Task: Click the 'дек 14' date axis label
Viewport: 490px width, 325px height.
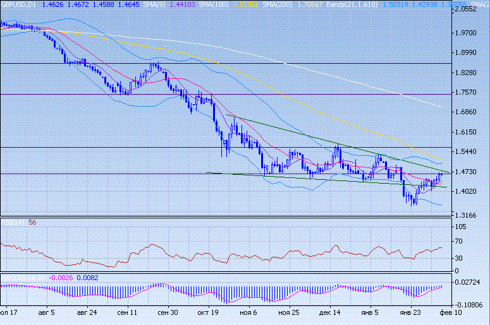Action: click(x=329, y=312)
